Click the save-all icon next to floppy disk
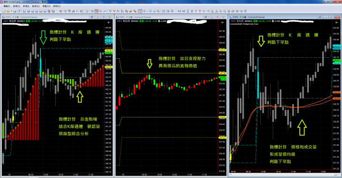The width and height of the screenshot is (342, 178). click(x=19, y=11)
